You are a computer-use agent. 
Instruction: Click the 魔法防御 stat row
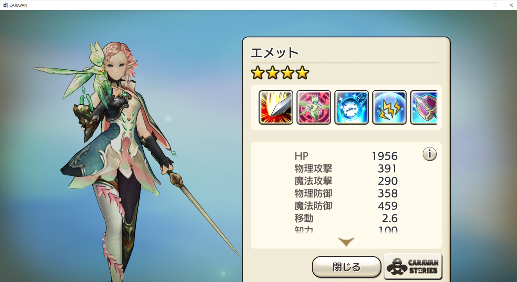click(x=346, y=206)
